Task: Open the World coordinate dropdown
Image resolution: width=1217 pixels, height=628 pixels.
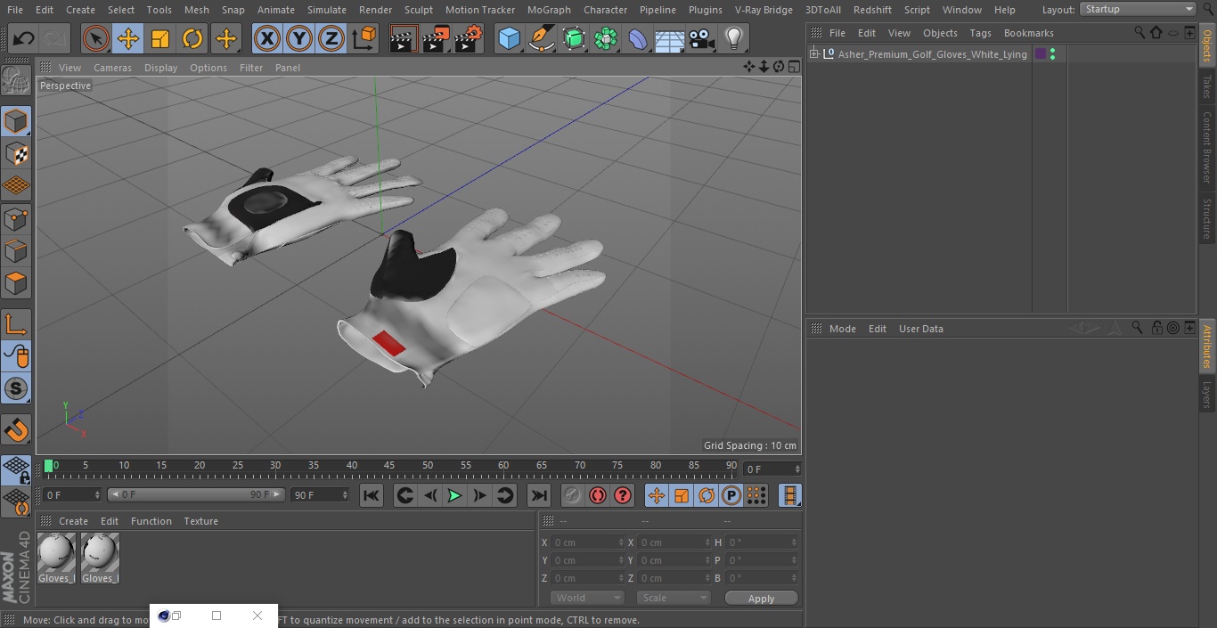Action: [x=586, y=598]
